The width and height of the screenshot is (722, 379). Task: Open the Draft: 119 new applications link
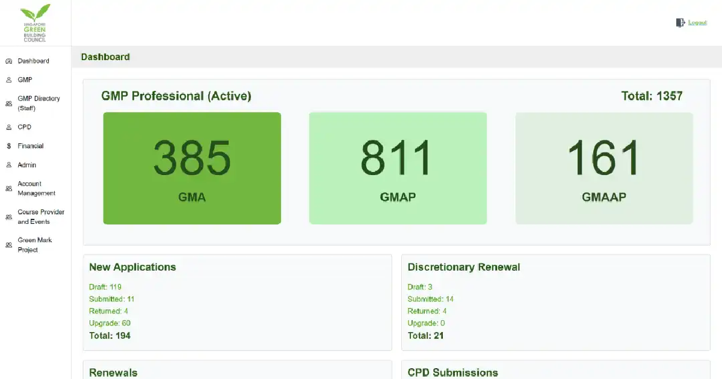105,287
